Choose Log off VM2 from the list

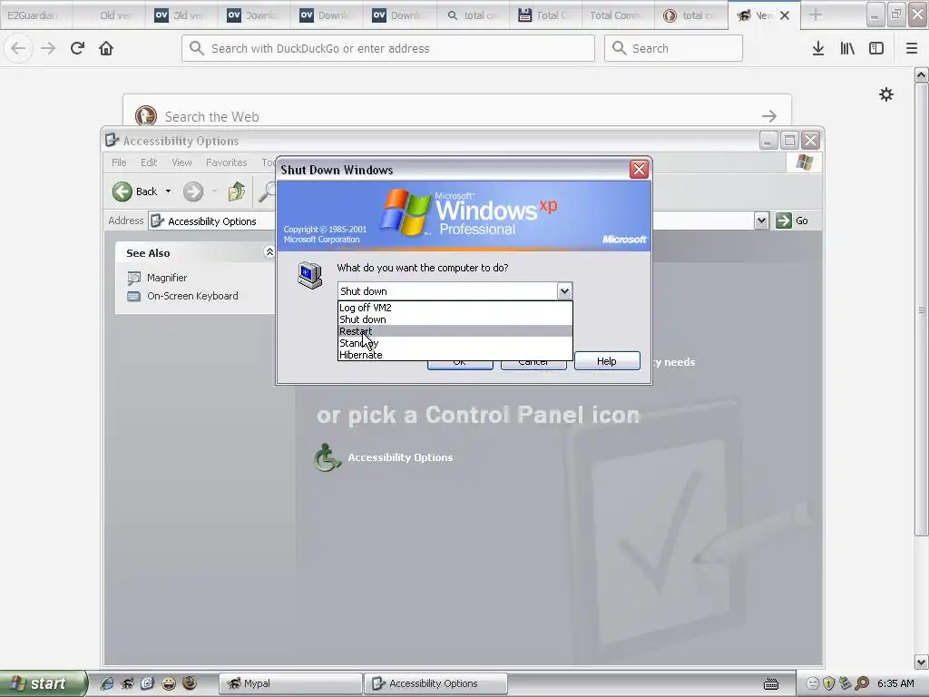(455, 307)
